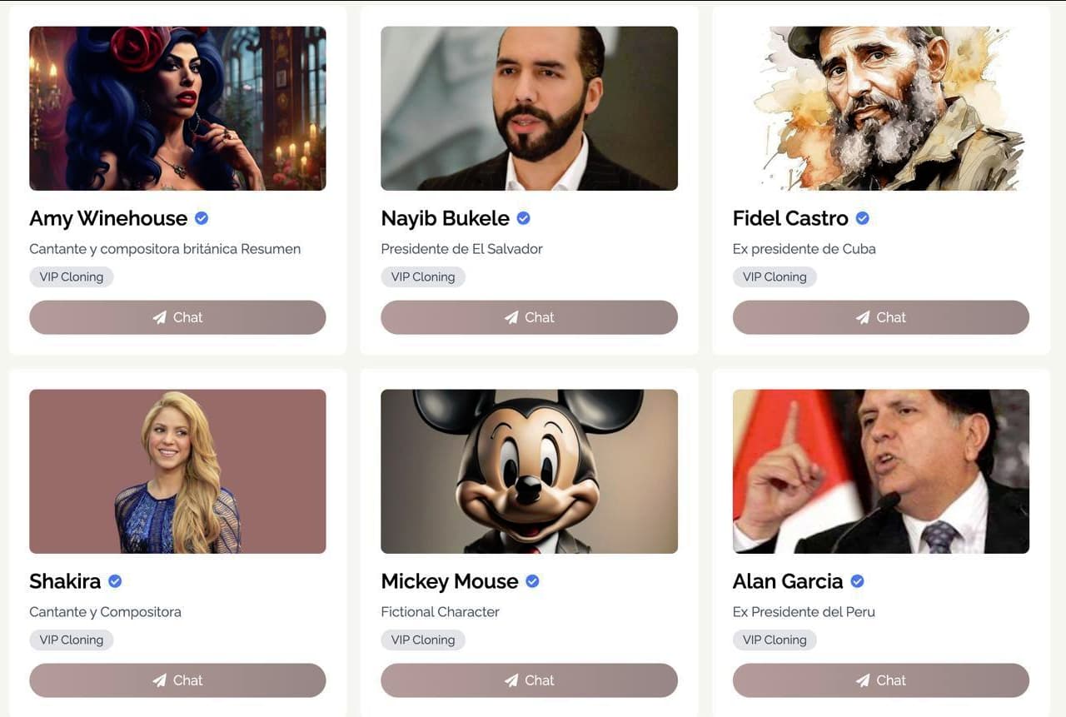Click the verified badge next to Amy Winehouse

pyautogui.click(x=202, y=218)
